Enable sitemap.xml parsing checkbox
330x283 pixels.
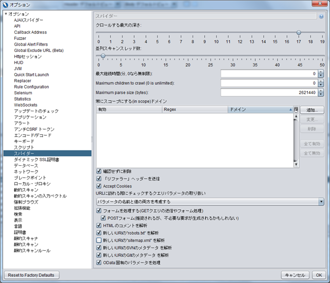point(99,240)
